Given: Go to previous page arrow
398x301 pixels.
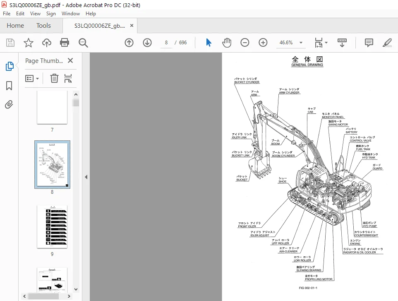Looking at the screenshot, I should (x=129, y=43).
